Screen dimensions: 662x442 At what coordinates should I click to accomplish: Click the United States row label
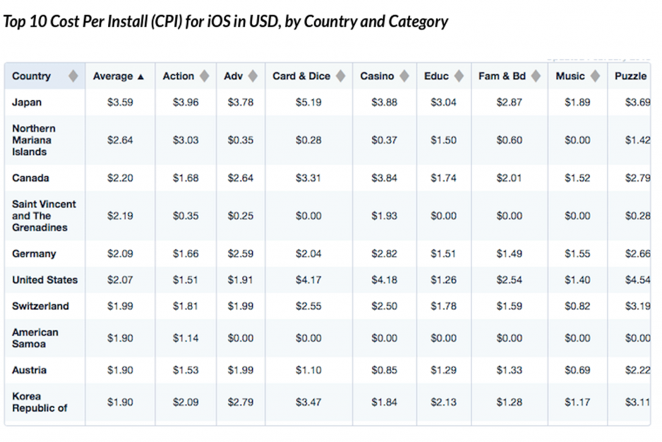pyautogui.click(x=45, y=280)
